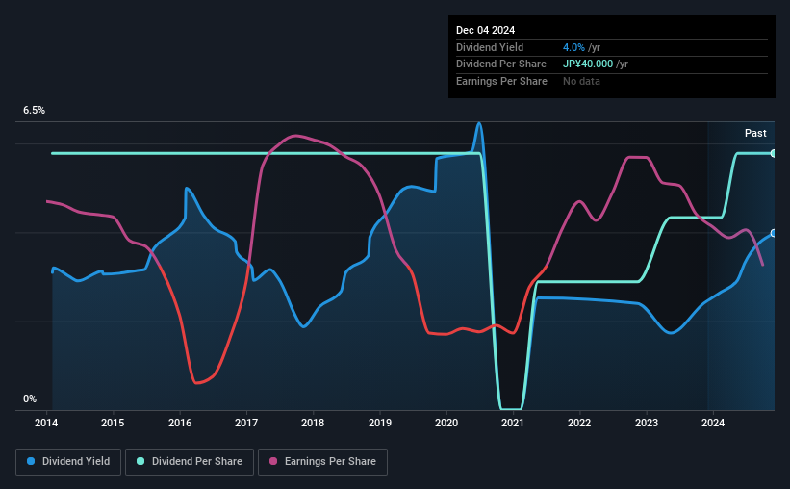The width and height of the screenshot is (790, 489).
Task: Toggle the Dividend Per Share legend button
Action: click(x=190, y=462)
